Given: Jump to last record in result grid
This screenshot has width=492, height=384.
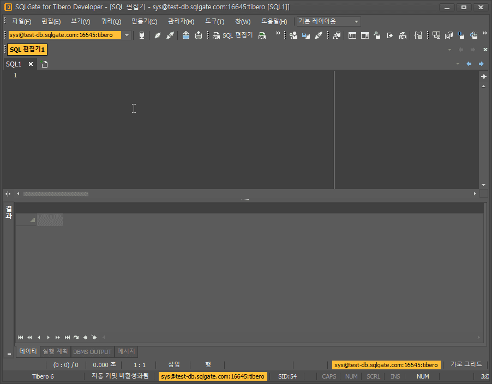Looking at the screenshot, I should (67, 337).
